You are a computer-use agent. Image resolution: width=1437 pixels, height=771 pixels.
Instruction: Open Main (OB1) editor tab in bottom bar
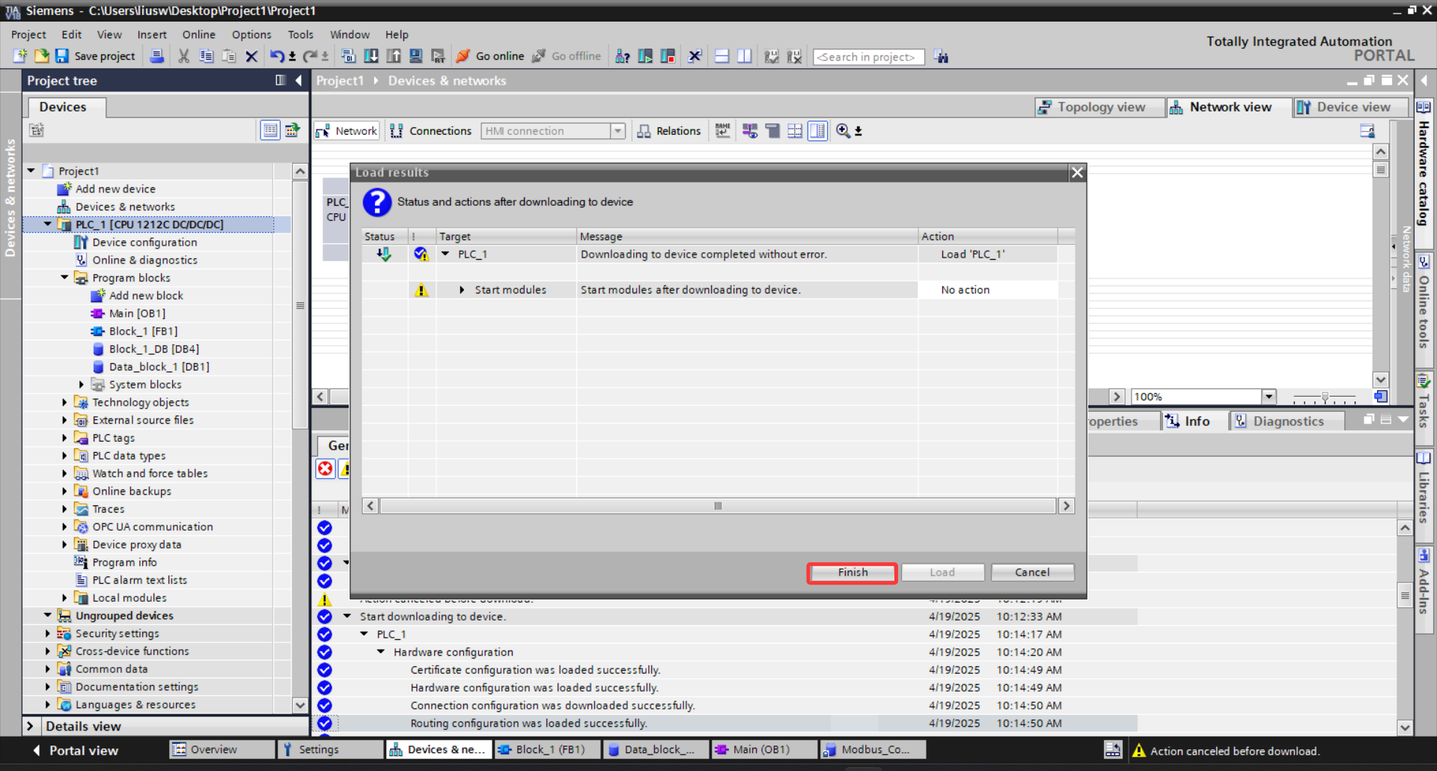pos(763,749)
